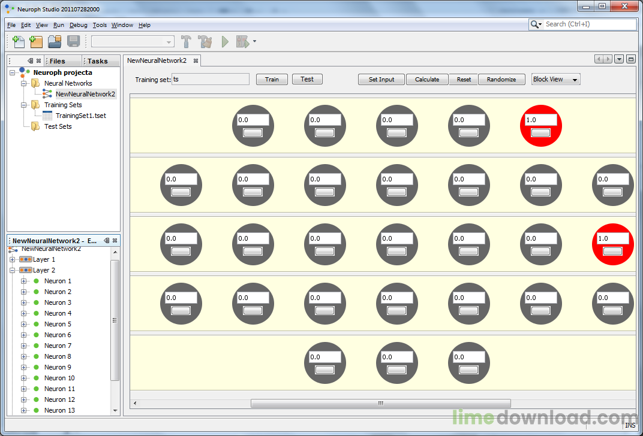Screen dimensions: 643x436
Task: Toggle the red neuron in the third row
Action: pyautogui.click(x=612, y=252)
